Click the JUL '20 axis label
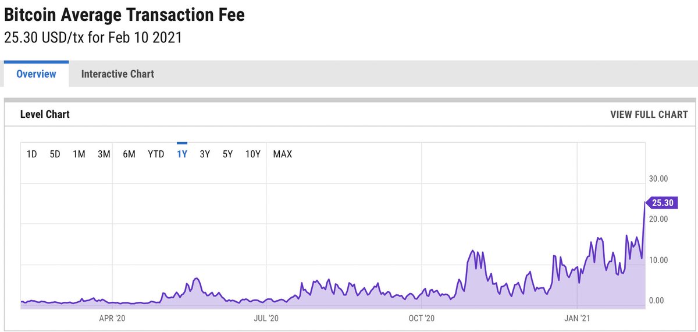 click(266, 318)
